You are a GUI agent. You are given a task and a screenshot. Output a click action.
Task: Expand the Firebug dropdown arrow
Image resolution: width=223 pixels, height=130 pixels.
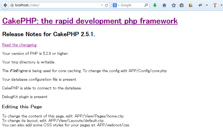(207, 5)
